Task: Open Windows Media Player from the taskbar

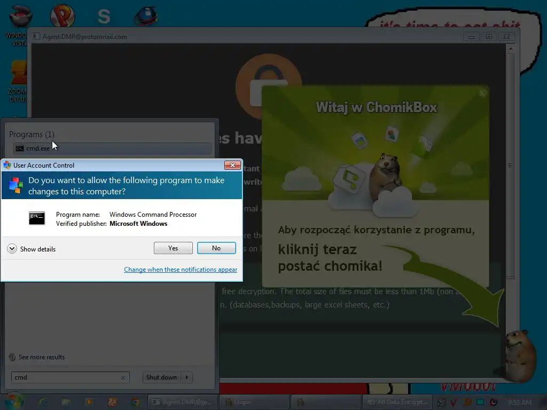Action: tap(89, 402)
